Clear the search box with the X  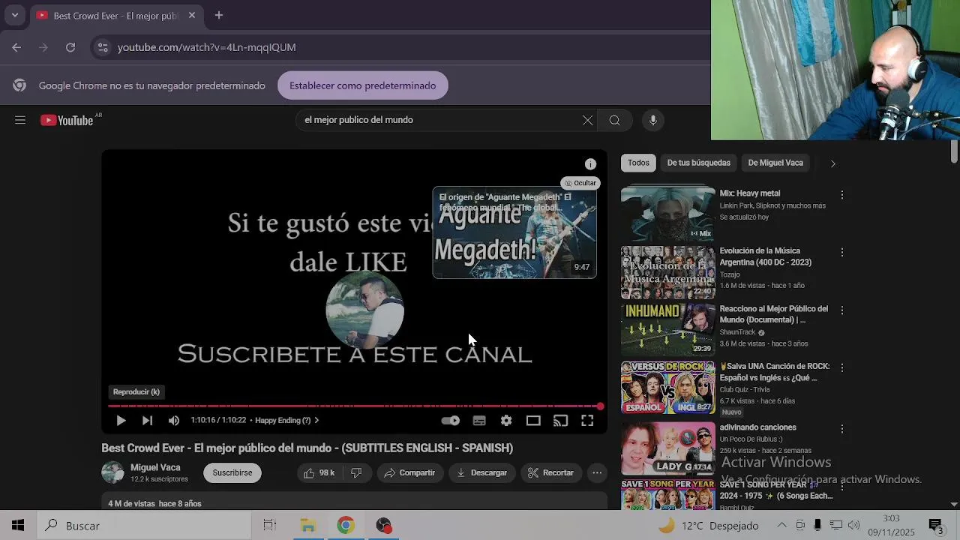point(587,120)
